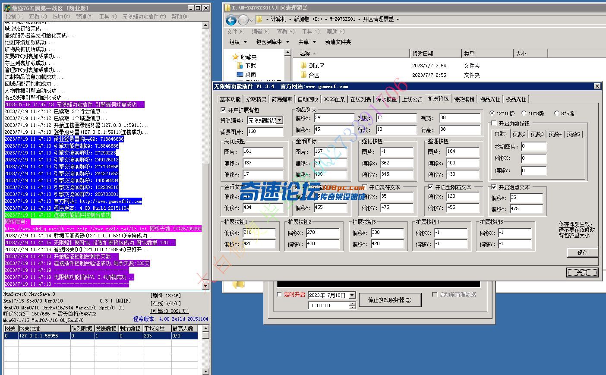This screenshot has width=606, height=375.
Task: Switch to 拾取精灵 tab
Action: click(x=256, y=99)
